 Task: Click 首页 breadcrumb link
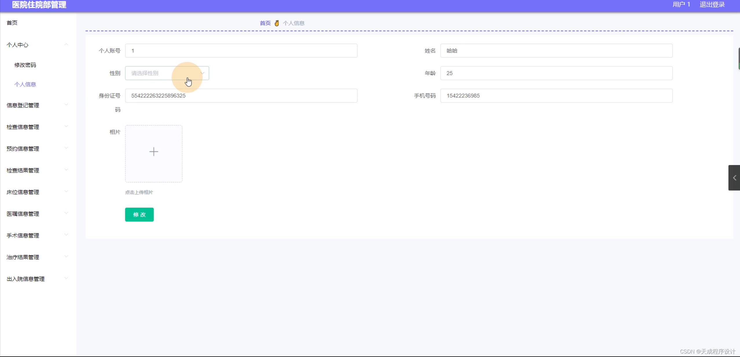pos(265,23)
